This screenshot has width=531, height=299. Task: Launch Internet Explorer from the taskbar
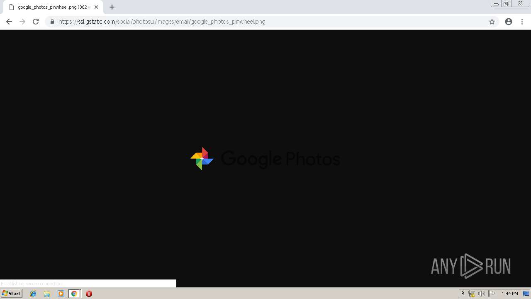33,294
